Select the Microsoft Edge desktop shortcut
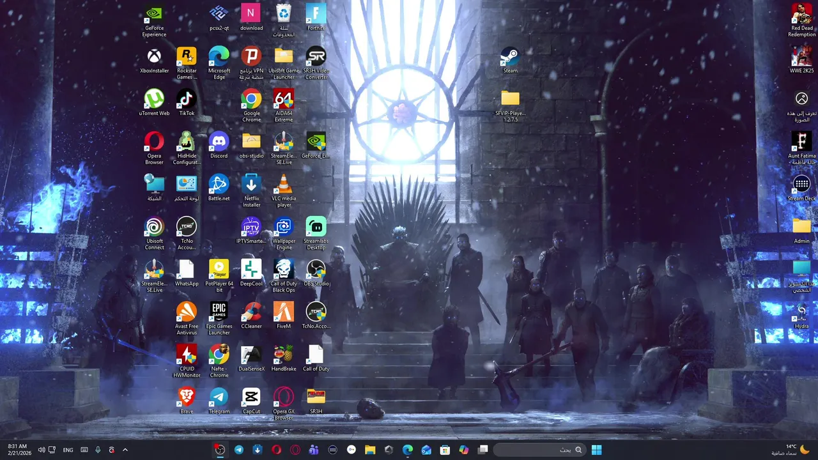Screen dimensions: 818x460 219,63
